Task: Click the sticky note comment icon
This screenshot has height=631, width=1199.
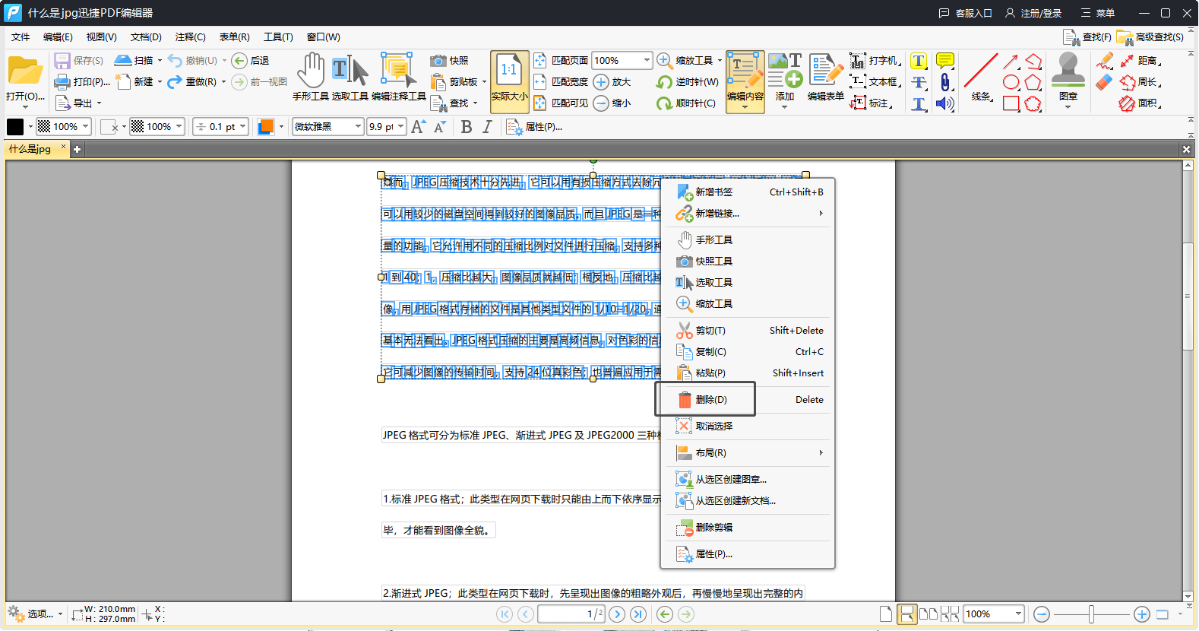Action: click(944, 60)
